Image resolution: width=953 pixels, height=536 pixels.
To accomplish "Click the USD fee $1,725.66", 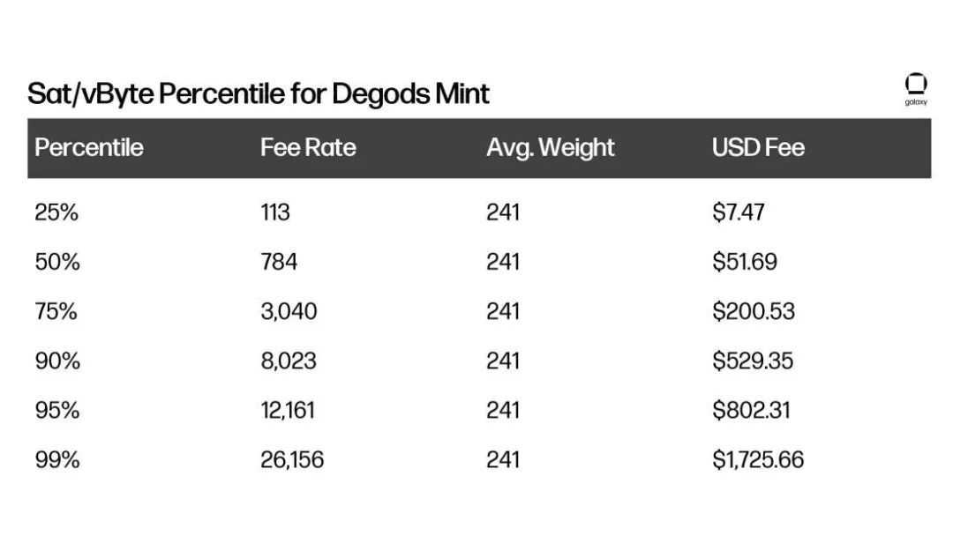I will click(758, 460).
